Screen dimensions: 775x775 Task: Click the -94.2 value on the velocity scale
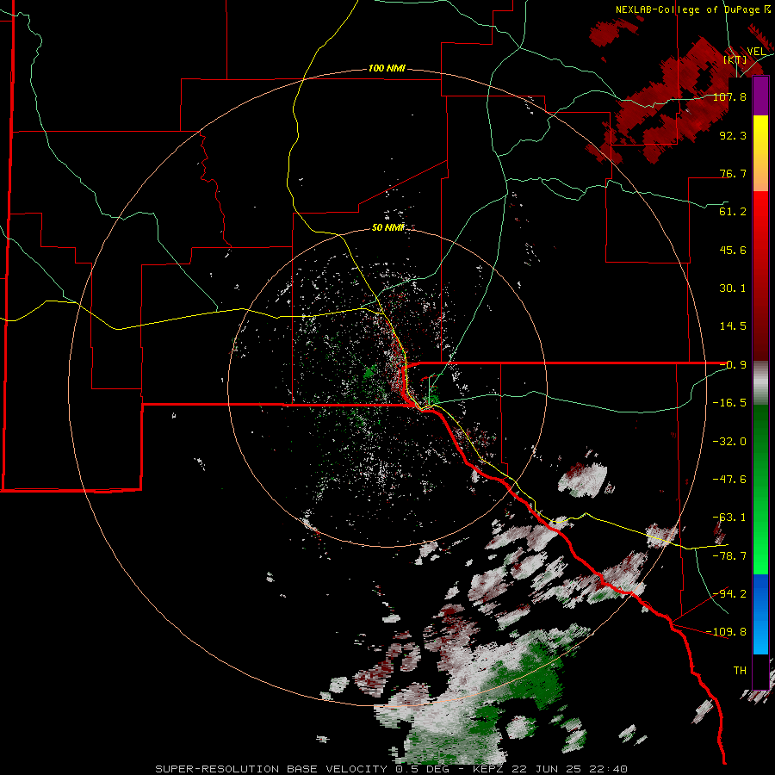729,594
